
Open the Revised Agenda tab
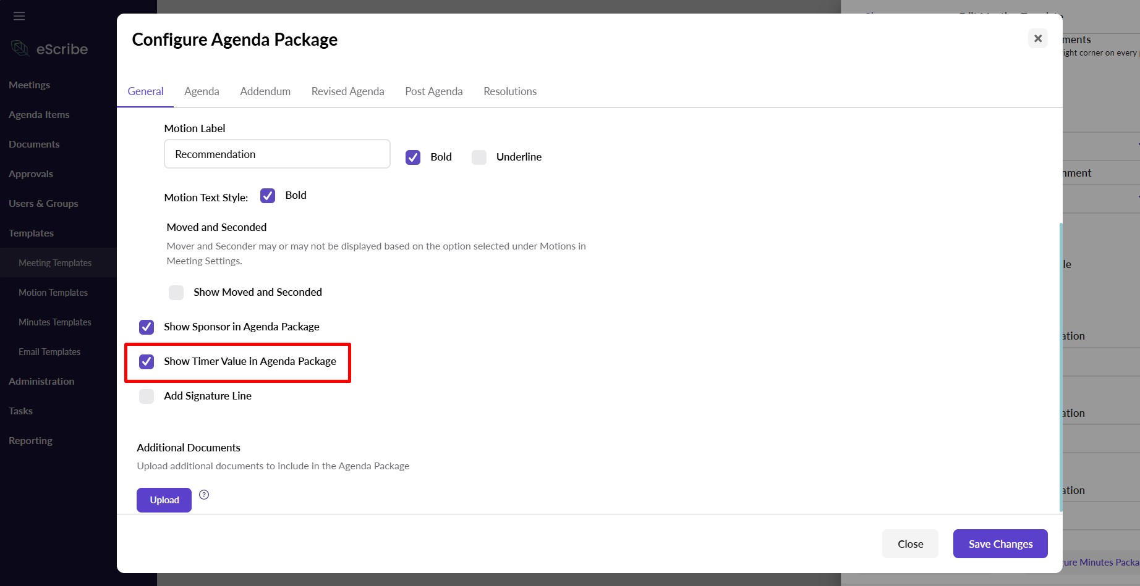click(x=347, y=91)
